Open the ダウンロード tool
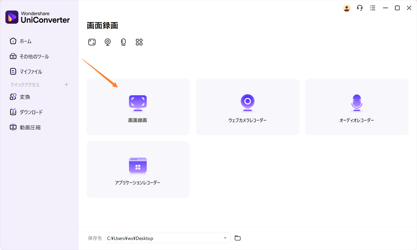 26,112
